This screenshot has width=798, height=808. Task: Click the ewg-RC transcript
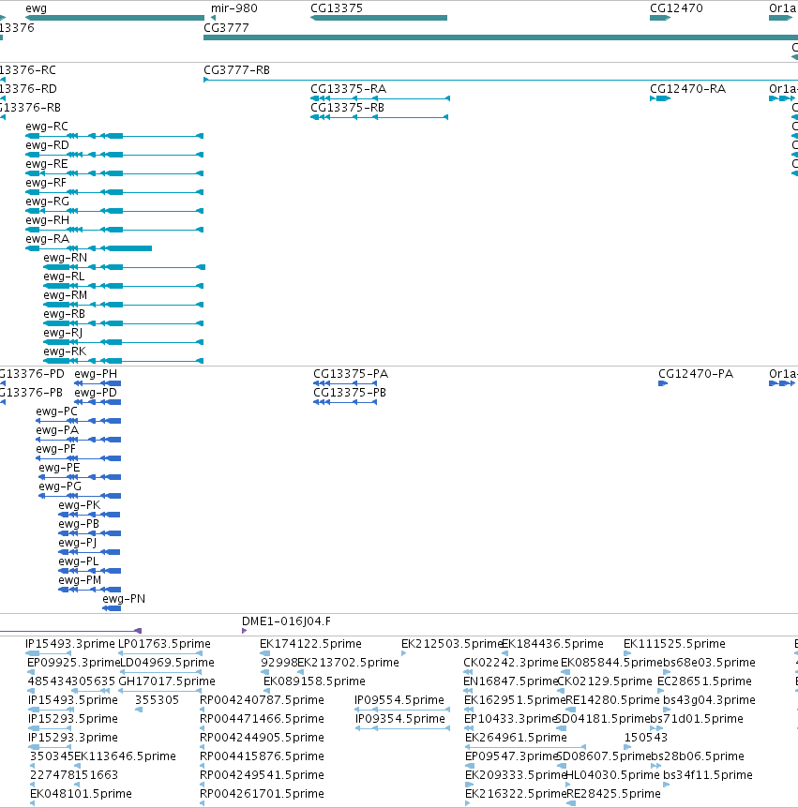(114, 136)
